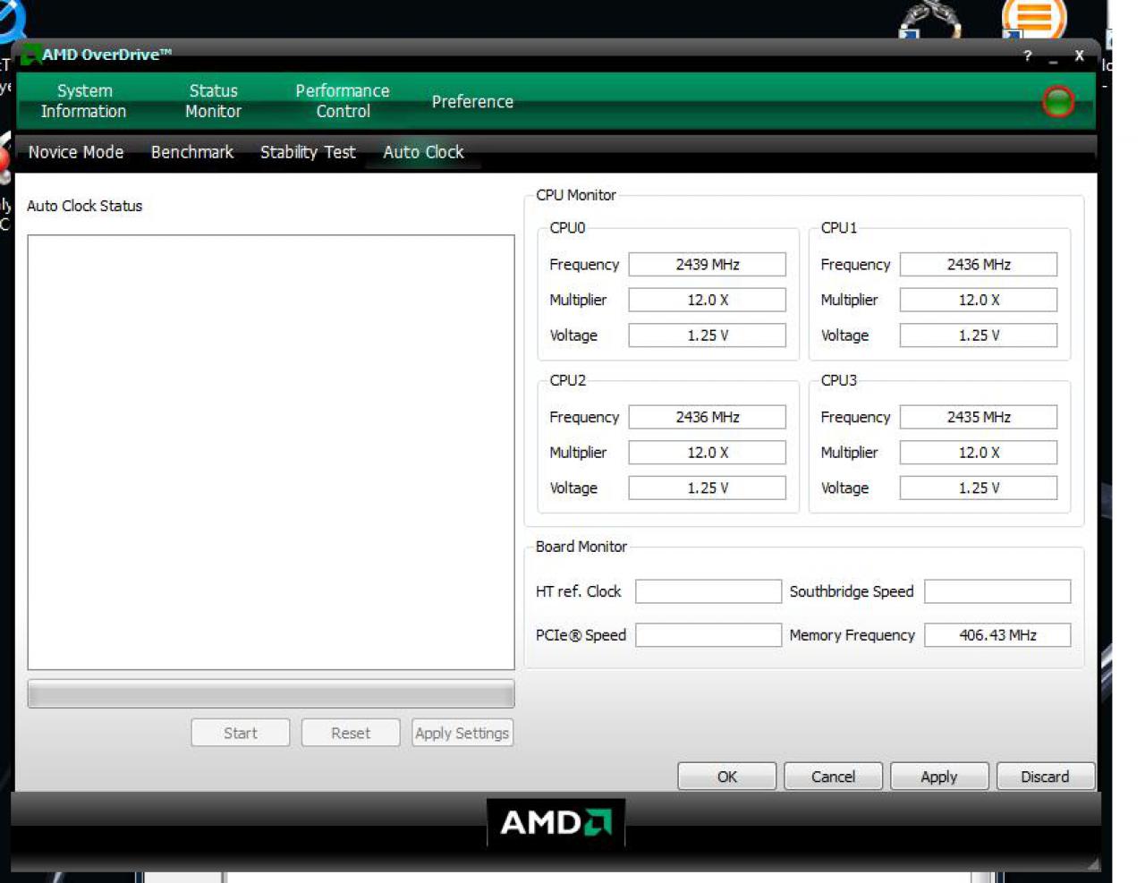This screenshot has height=883, width=1145.
Task: Select Memory Frequency value 406.43 MHz
Action: coord(997,635)
